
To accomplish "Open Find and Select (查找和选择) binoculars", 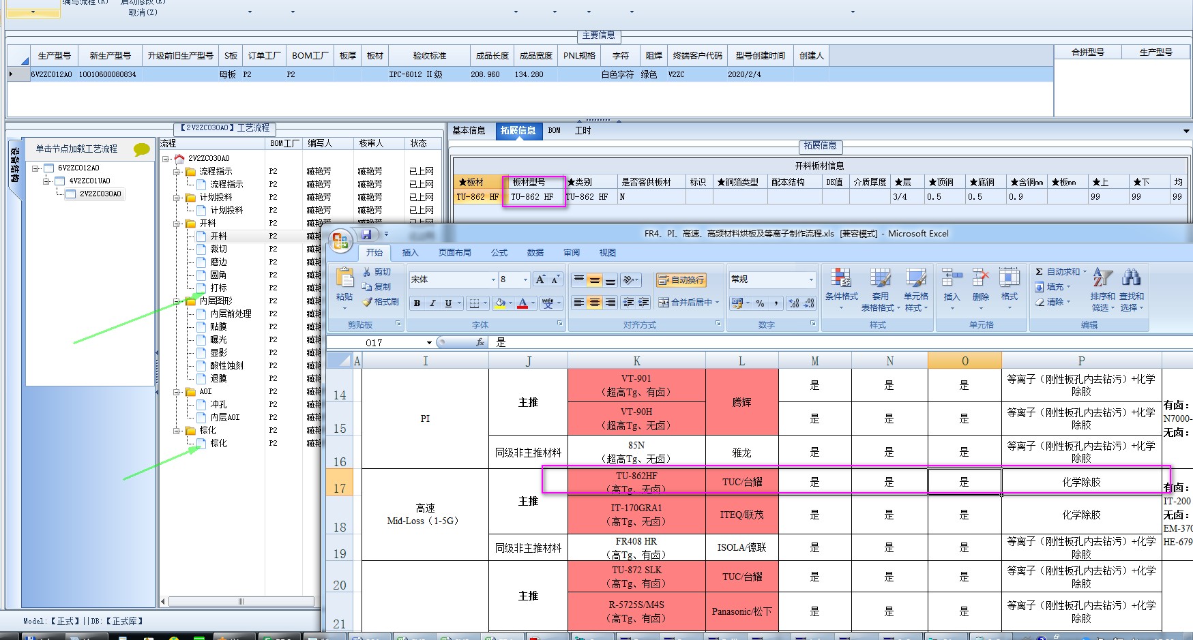I will tap(1132, 290).
